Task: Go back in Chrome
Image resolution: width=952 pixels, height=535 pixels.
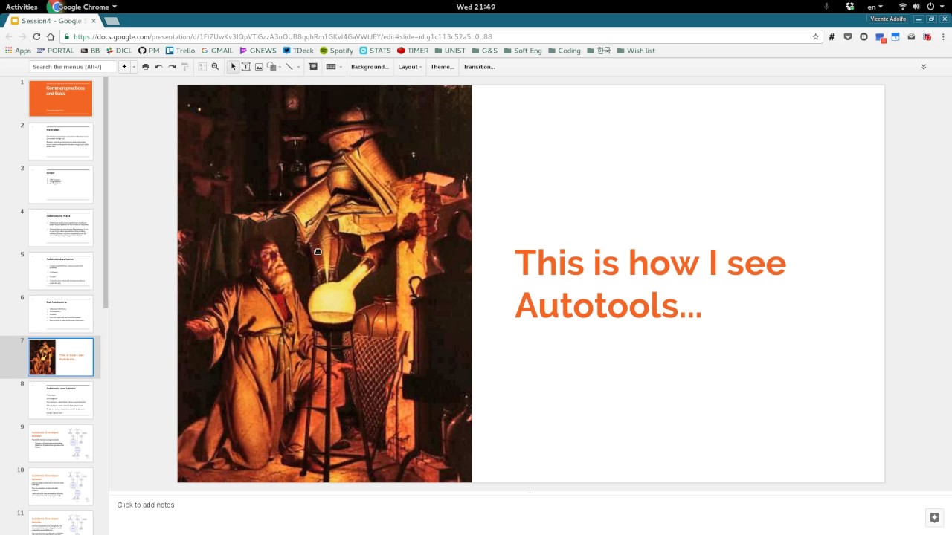Action: click(9, 36)
